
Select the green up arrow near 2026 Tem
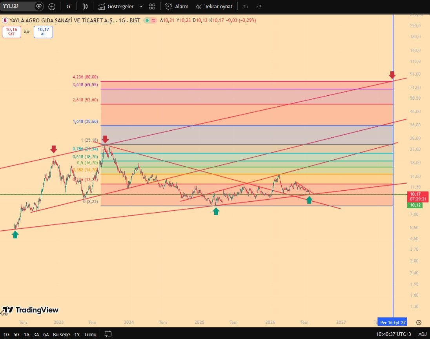click(309, 200)
